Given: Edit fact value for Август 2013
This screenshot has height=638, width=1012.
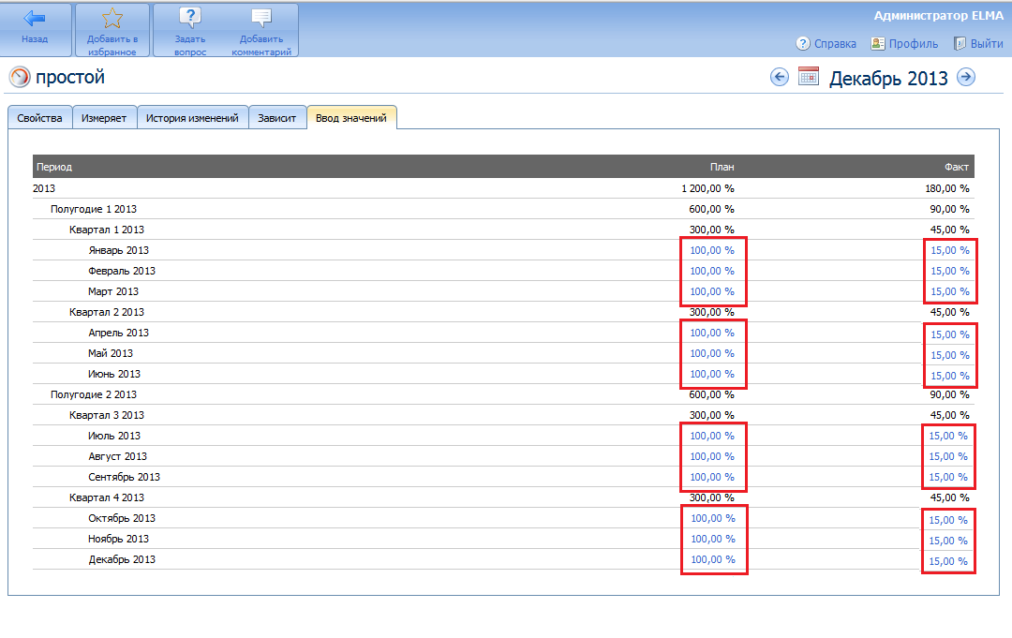Looking at the screenshot, I should click(x=948, y=456).
